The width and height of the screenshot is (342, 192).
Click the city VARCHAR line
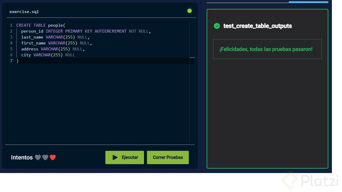tap(48, 55)
